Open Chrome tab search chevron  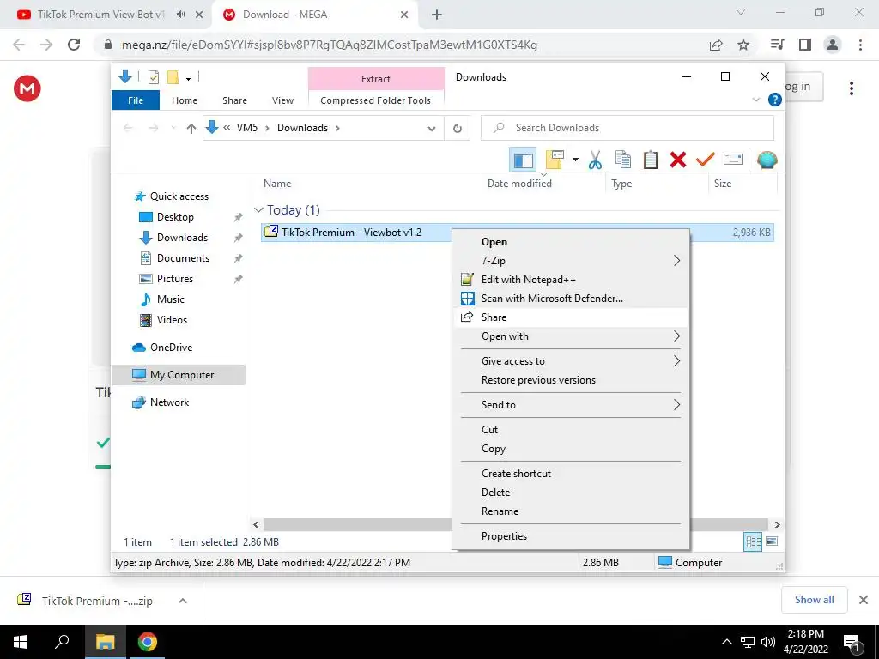coord(741,12)
